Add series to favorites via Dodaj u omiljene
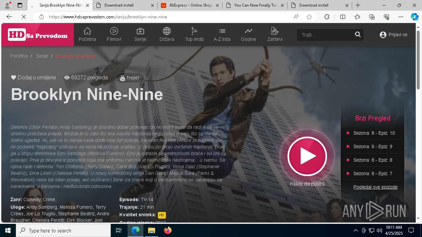Screen dimensions: 422x237 pyautogui.click(x=33, y=78)
